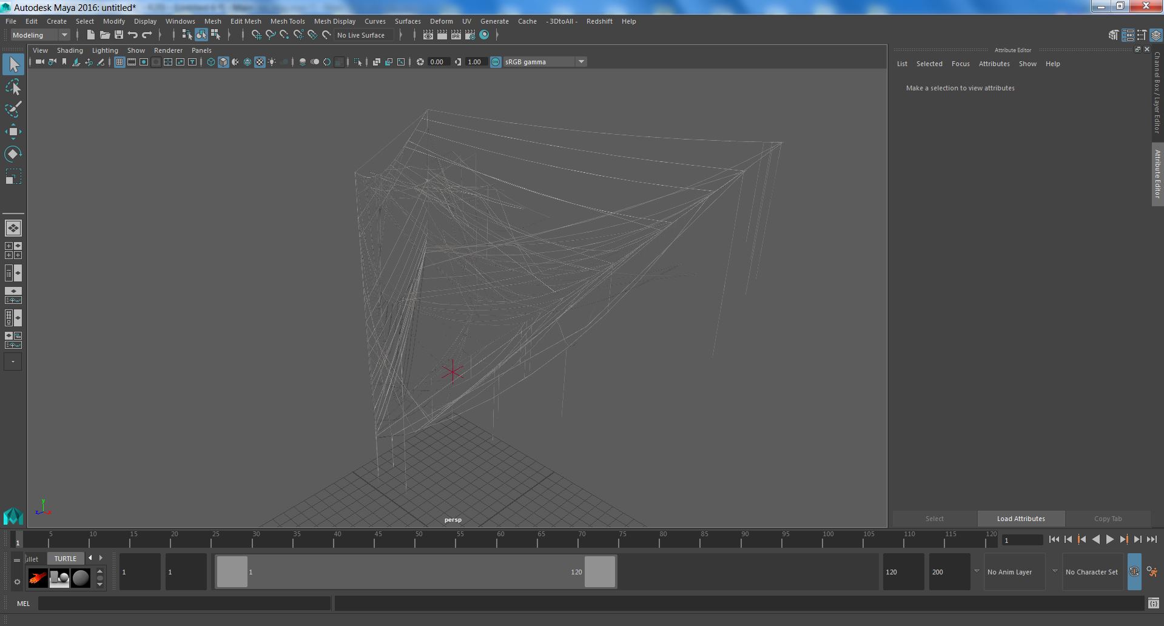Toggle snap to points
Screen dimensions: 1164x626
284,35
